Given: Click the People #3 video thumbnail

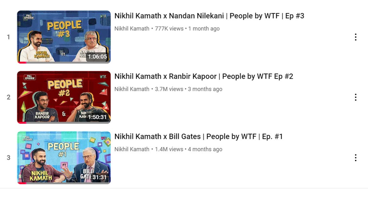Looking at the screenshot, I should click(64, 37).
